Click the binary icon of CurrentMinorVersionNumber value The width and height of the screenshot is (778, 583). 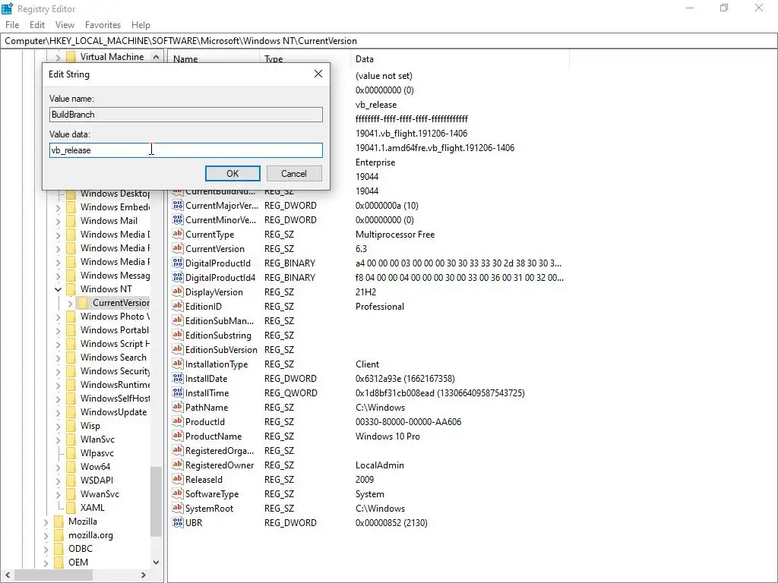click(x=178, y=219)
